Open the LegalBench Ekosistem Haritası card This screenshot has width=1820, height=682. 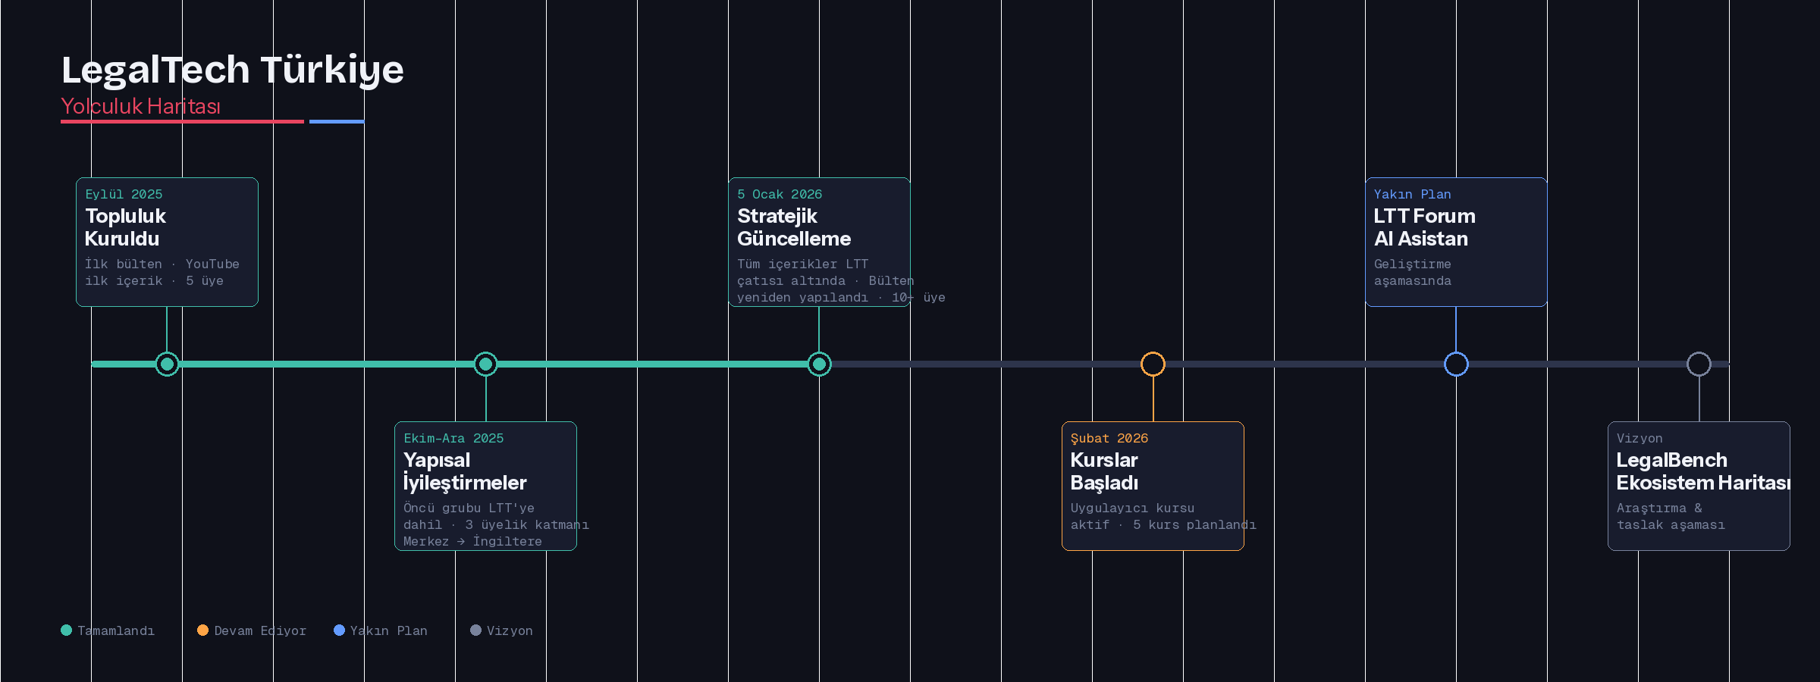(1699, 486)
